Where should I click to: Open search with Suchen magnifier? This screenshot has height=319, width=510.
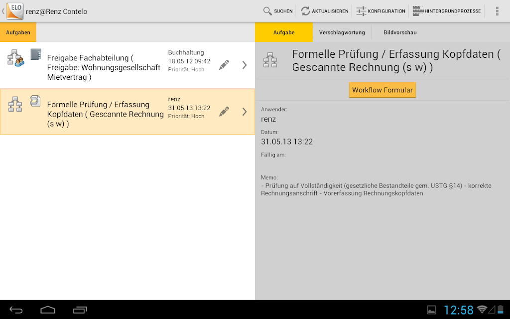[x=278, y=11]
